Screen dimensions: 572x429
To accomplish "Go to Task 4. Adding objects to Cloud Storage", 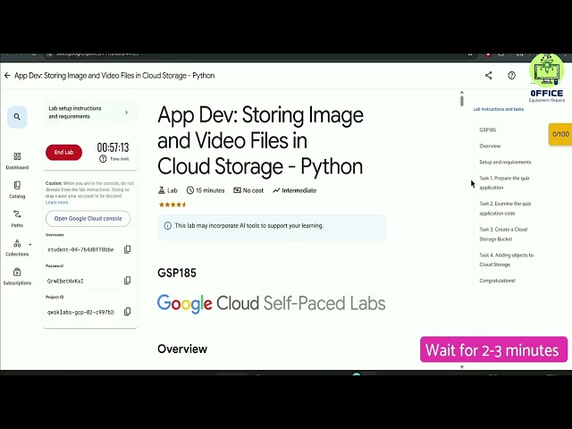I will pyautogui.click(x=507, y=260).
